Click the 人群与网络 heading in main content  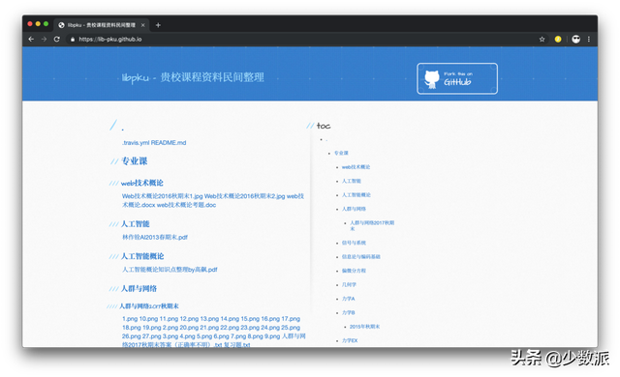pyautogui.click(x=139, y=289)
